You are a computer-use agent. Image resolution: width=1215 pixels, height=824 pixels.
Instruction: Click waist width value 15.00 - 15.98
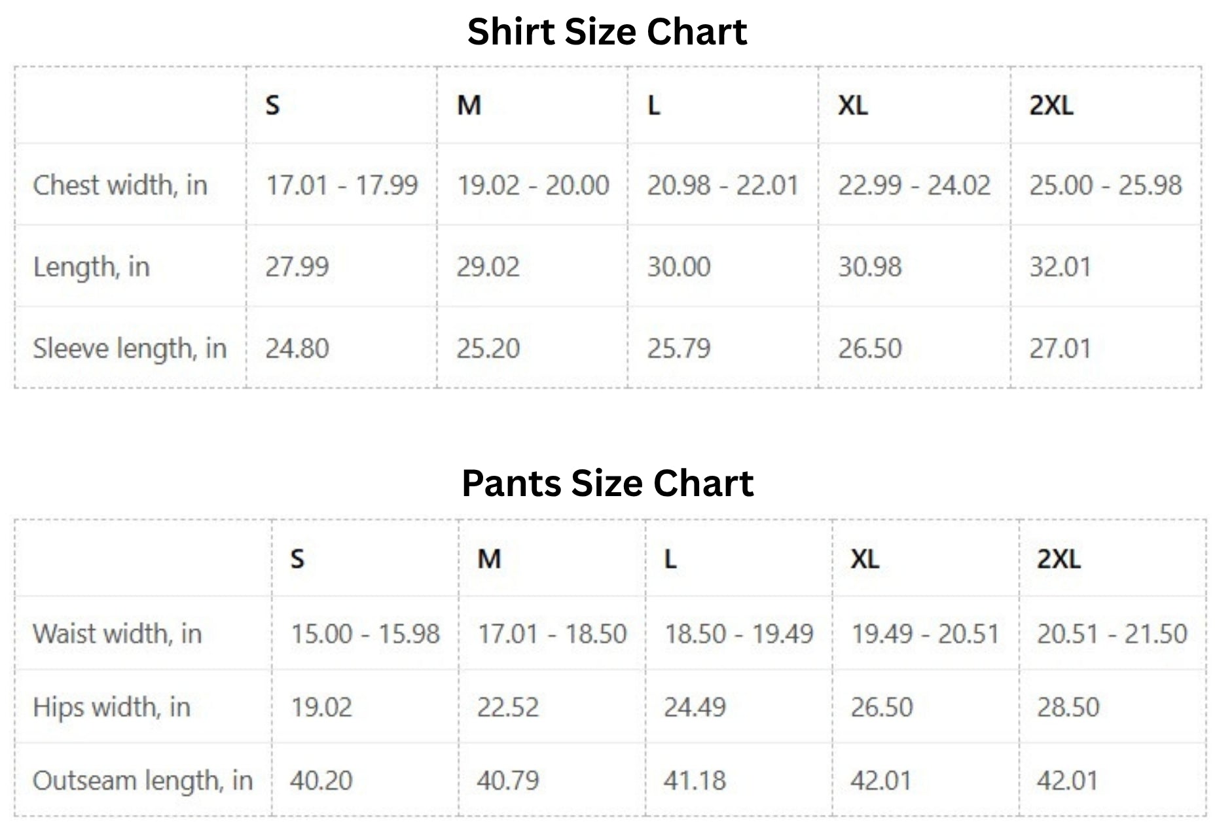(x=365, y=634)
